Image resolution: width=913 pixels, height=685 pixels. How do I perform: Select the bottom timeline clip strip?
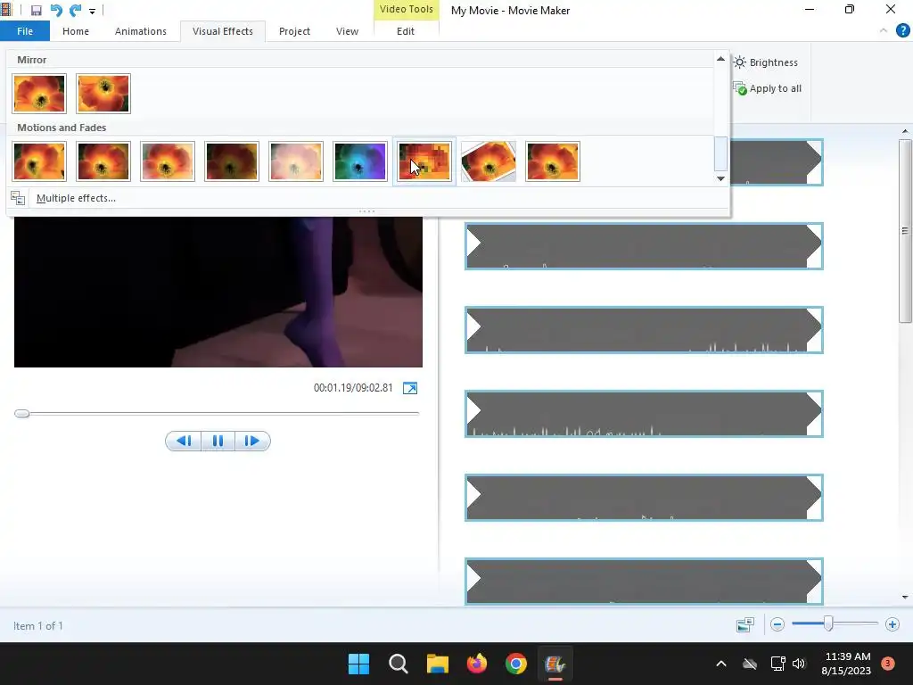coord(644,582)
